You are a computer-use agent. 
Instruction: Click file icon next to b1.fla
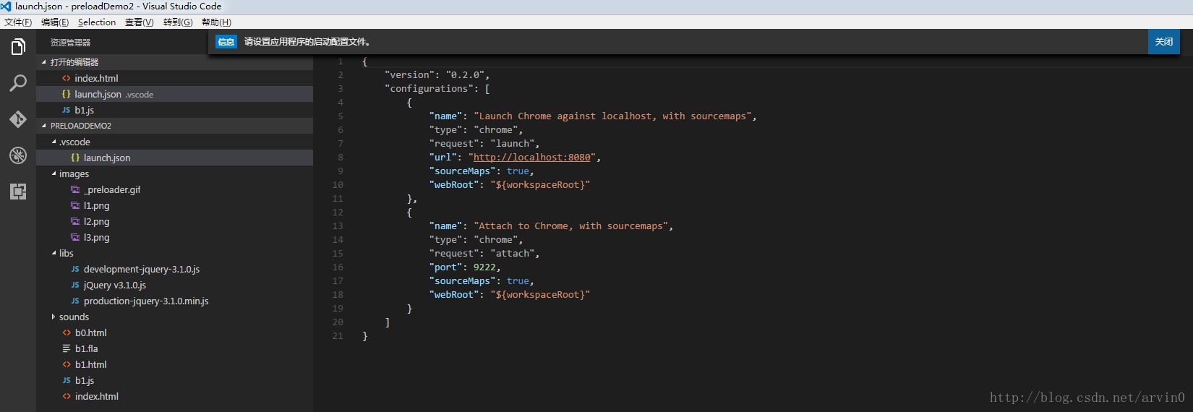point(67,348)
